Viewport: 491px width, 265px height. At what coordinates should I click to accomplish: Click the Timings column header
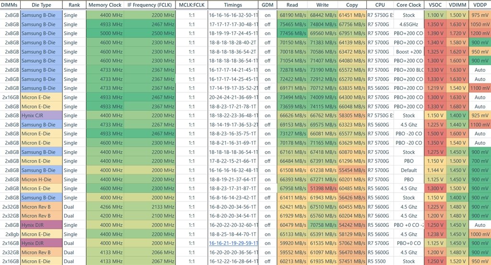click(233, 5)
